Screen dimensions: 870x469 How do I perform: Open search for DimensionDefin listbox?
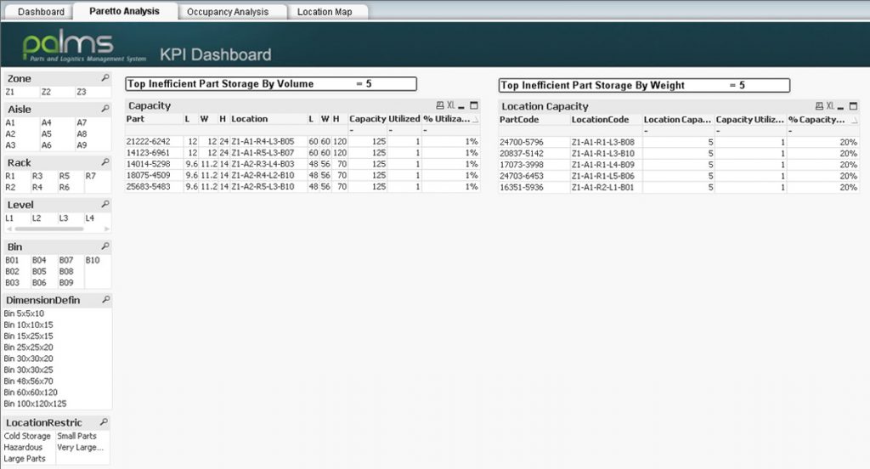pos(105,300)
